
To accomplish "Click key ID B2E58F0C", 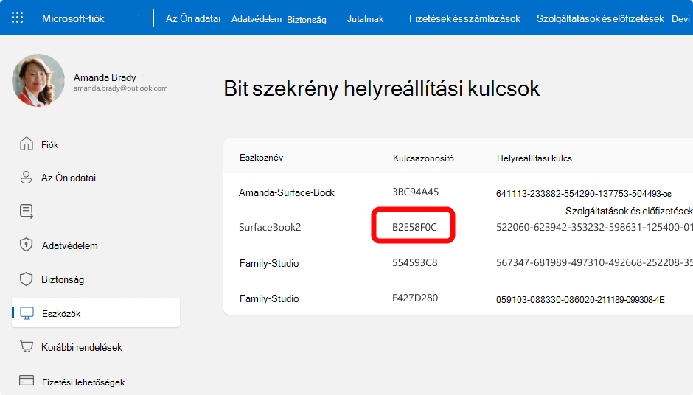I will (x=414, y=227).
